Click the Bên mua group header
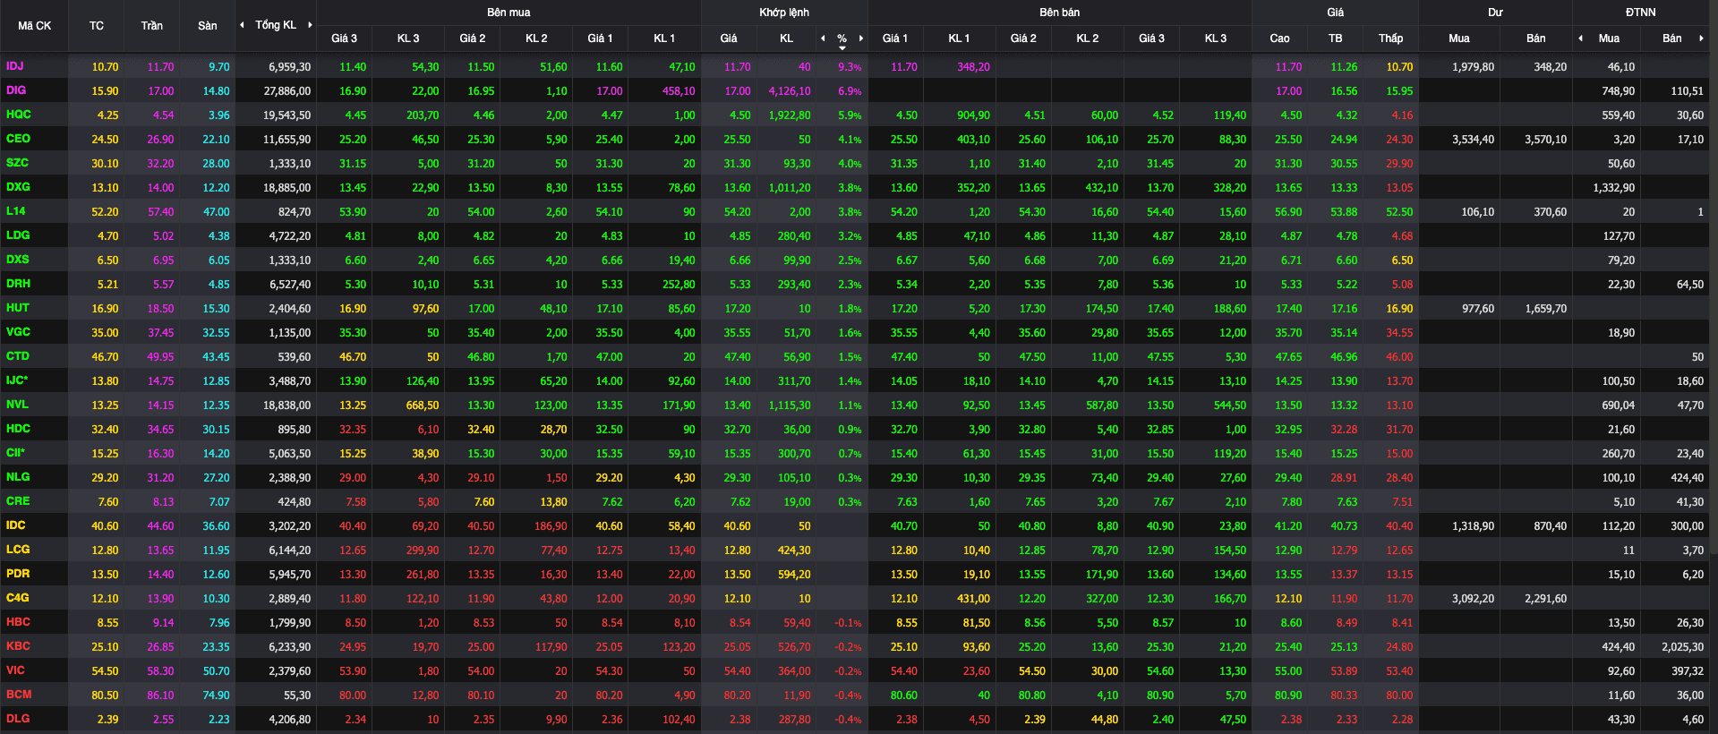The height and width of the screenshot is (734, 1718). [509, 13]
